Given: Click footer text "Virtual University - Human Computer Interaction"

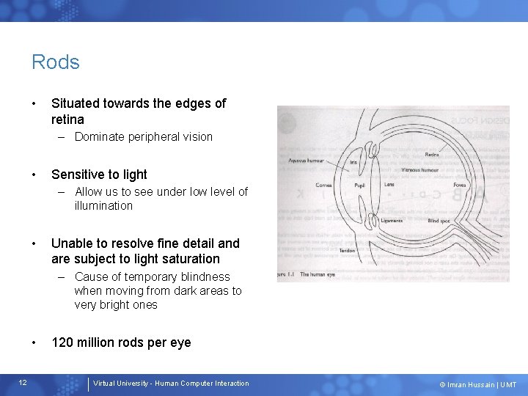Looking at the screenshot, I should [x=171, y=384].
